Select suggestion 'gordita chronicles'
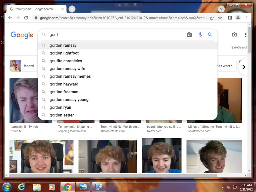 tap(127, 61)
